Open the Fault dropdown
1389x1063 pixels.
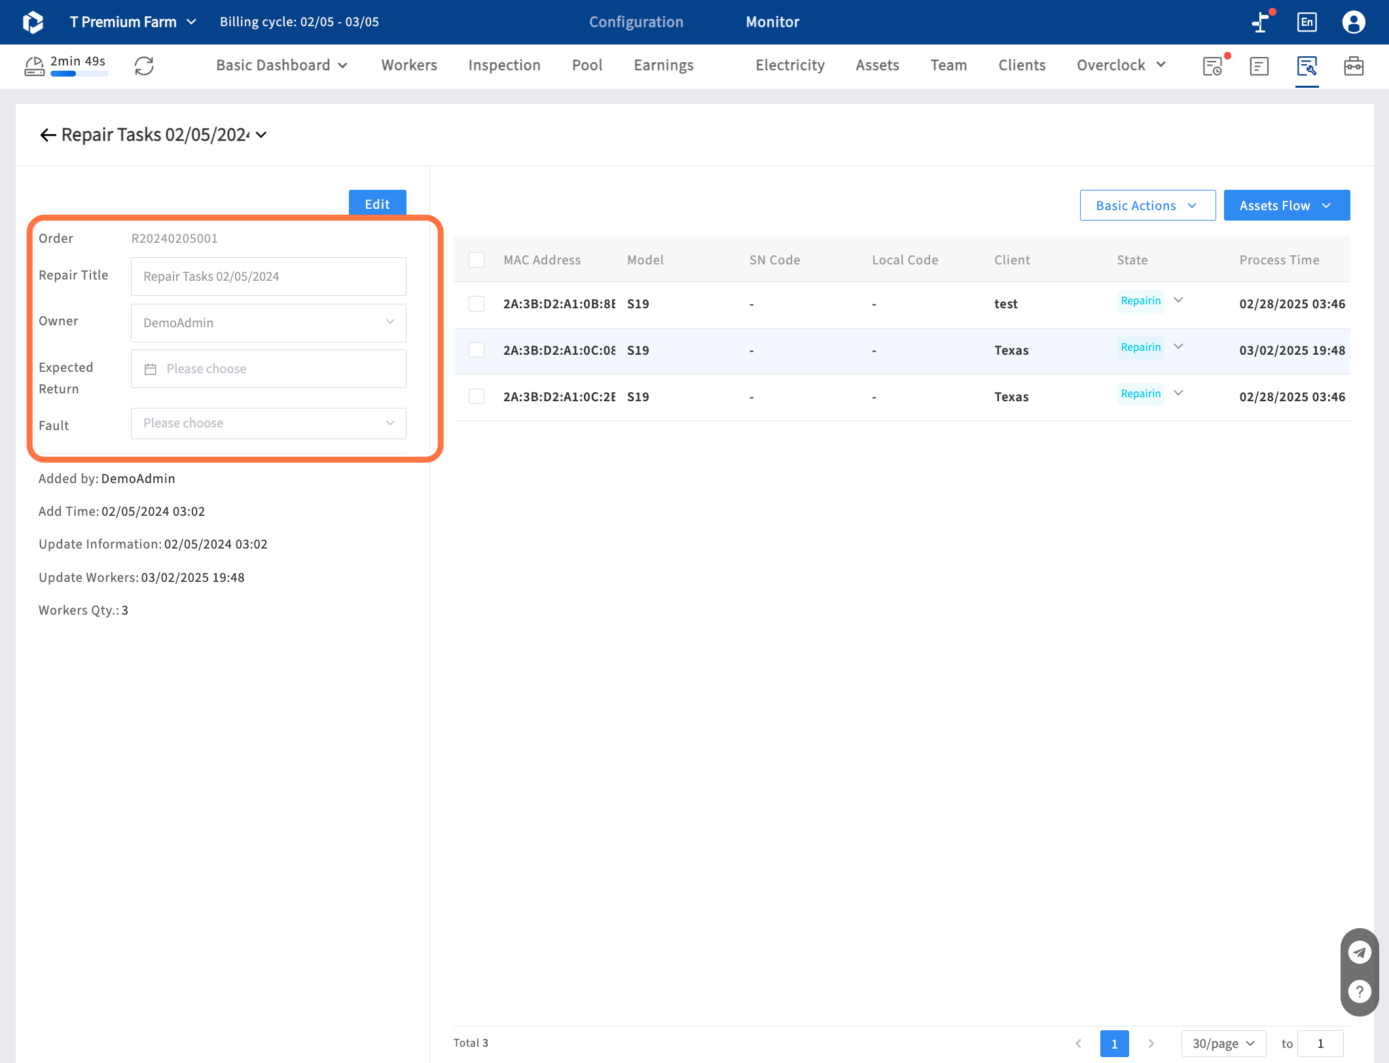click(268, 423)
